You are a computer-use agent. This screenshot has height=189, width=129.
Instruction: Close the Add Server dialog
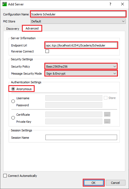(123, 4)
